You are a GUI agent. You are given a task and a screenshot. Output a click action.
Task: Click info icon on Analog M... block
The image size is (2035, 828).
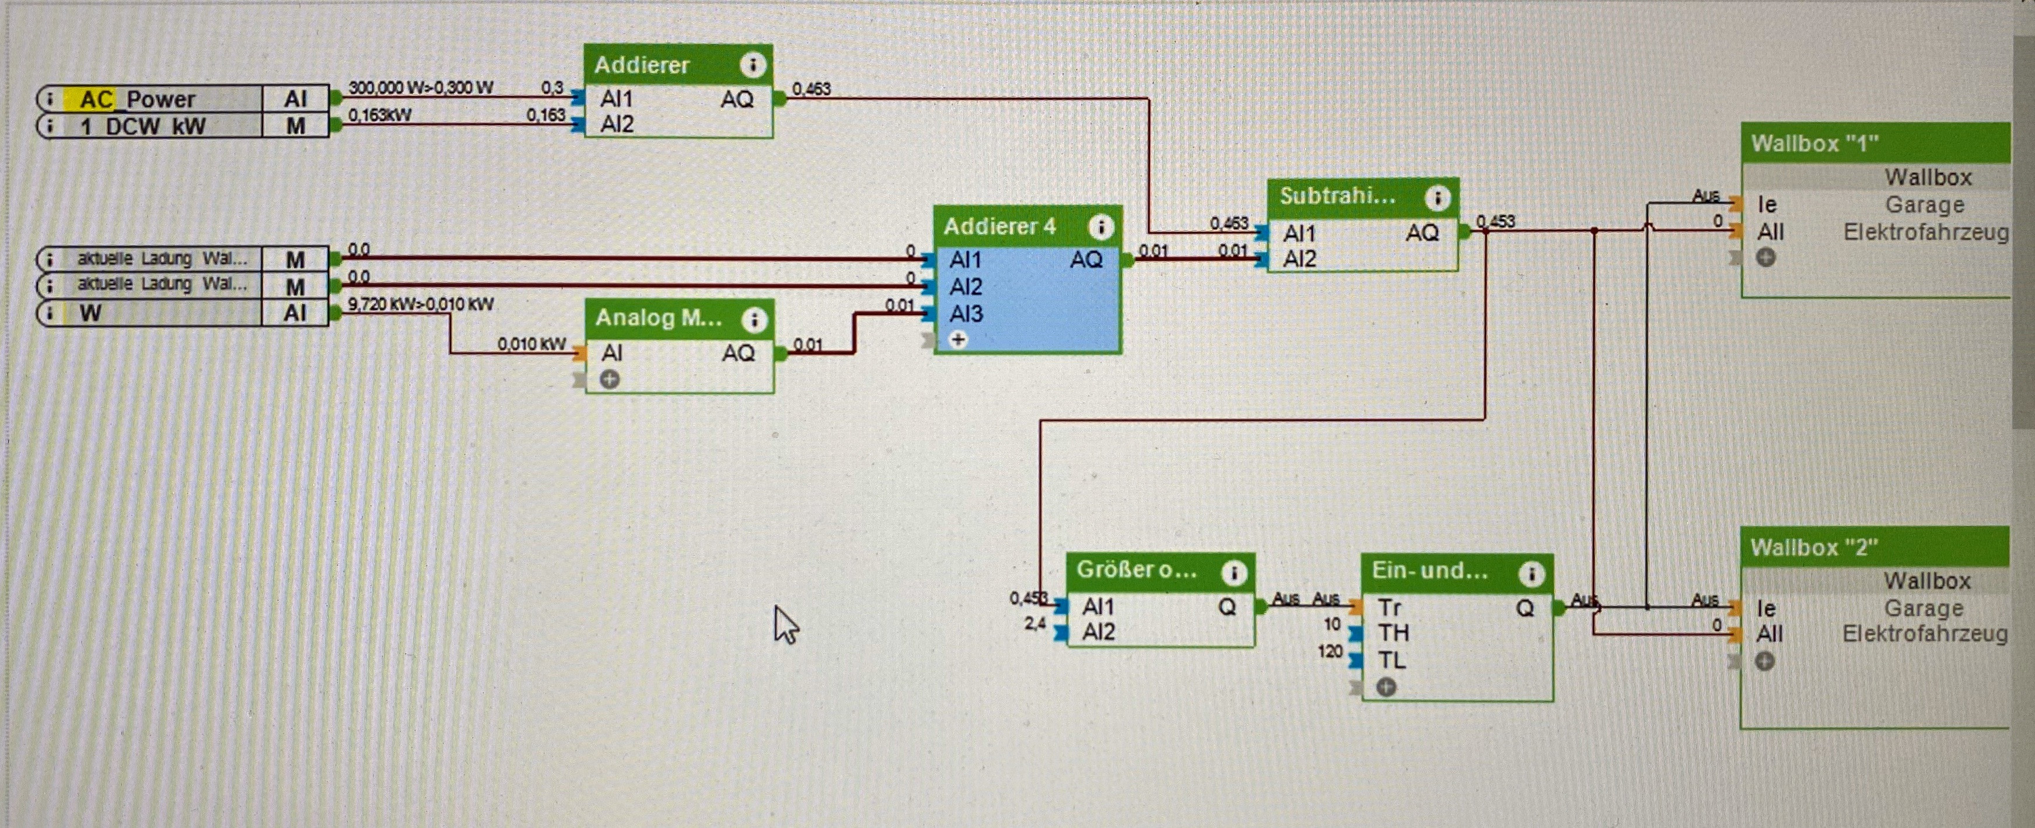pyautogui.click(x=754, y=319)
